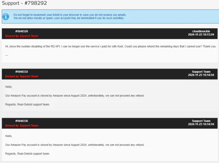Click Support Team author of message #1840332
Screen dimensions: 219x163
(201, 71)
